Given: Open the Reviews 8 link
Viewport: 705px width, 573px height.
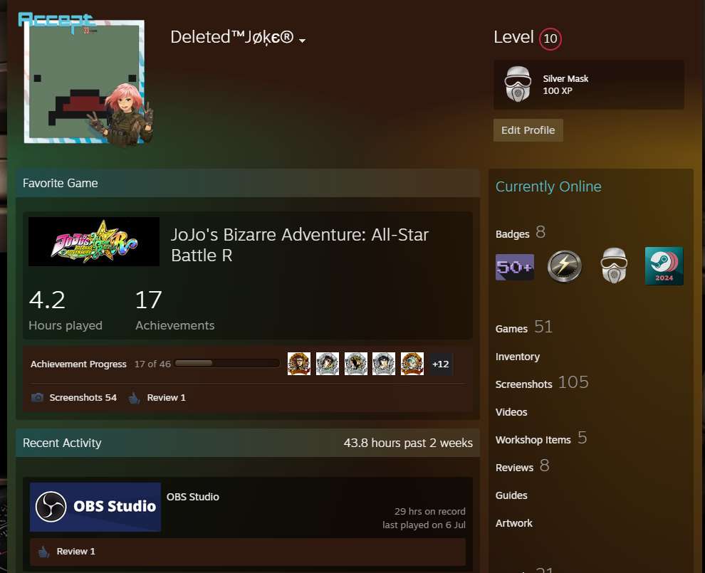Looking at the screenshot, I should (522, 466).
